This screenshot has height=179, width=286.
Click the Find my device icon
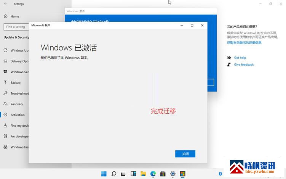5,126
